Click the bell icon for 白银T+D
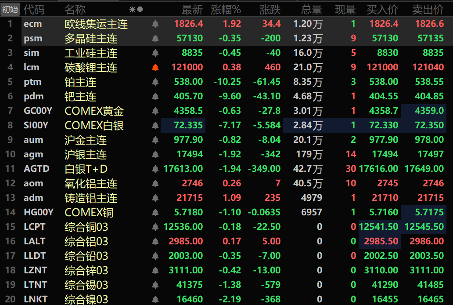Screen dimensions: 453x305 (155, 169)
